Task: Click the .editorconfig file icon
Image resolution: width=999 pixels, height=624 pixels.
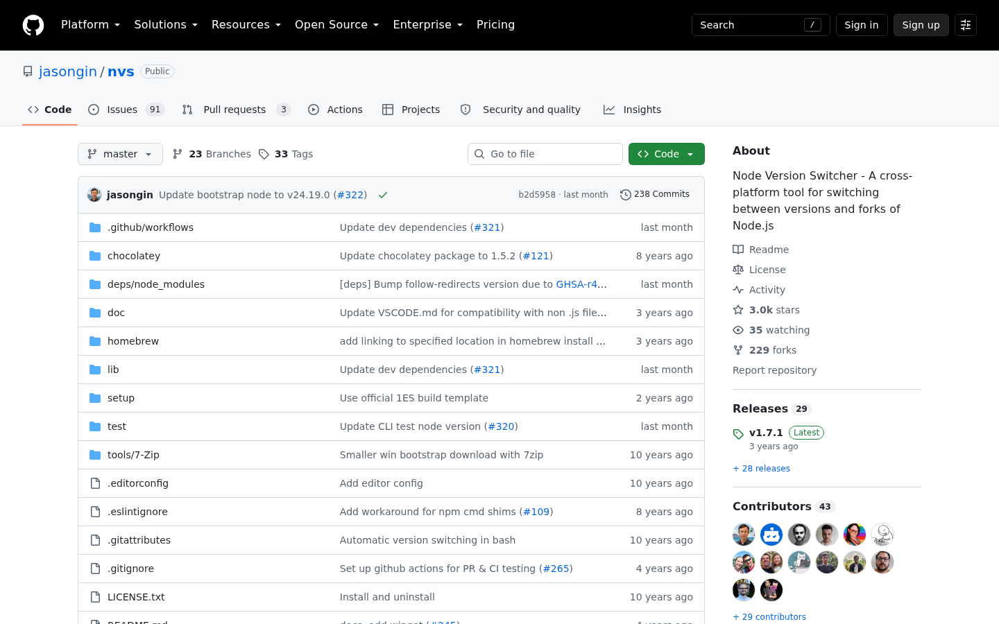Action: point(95,483)
